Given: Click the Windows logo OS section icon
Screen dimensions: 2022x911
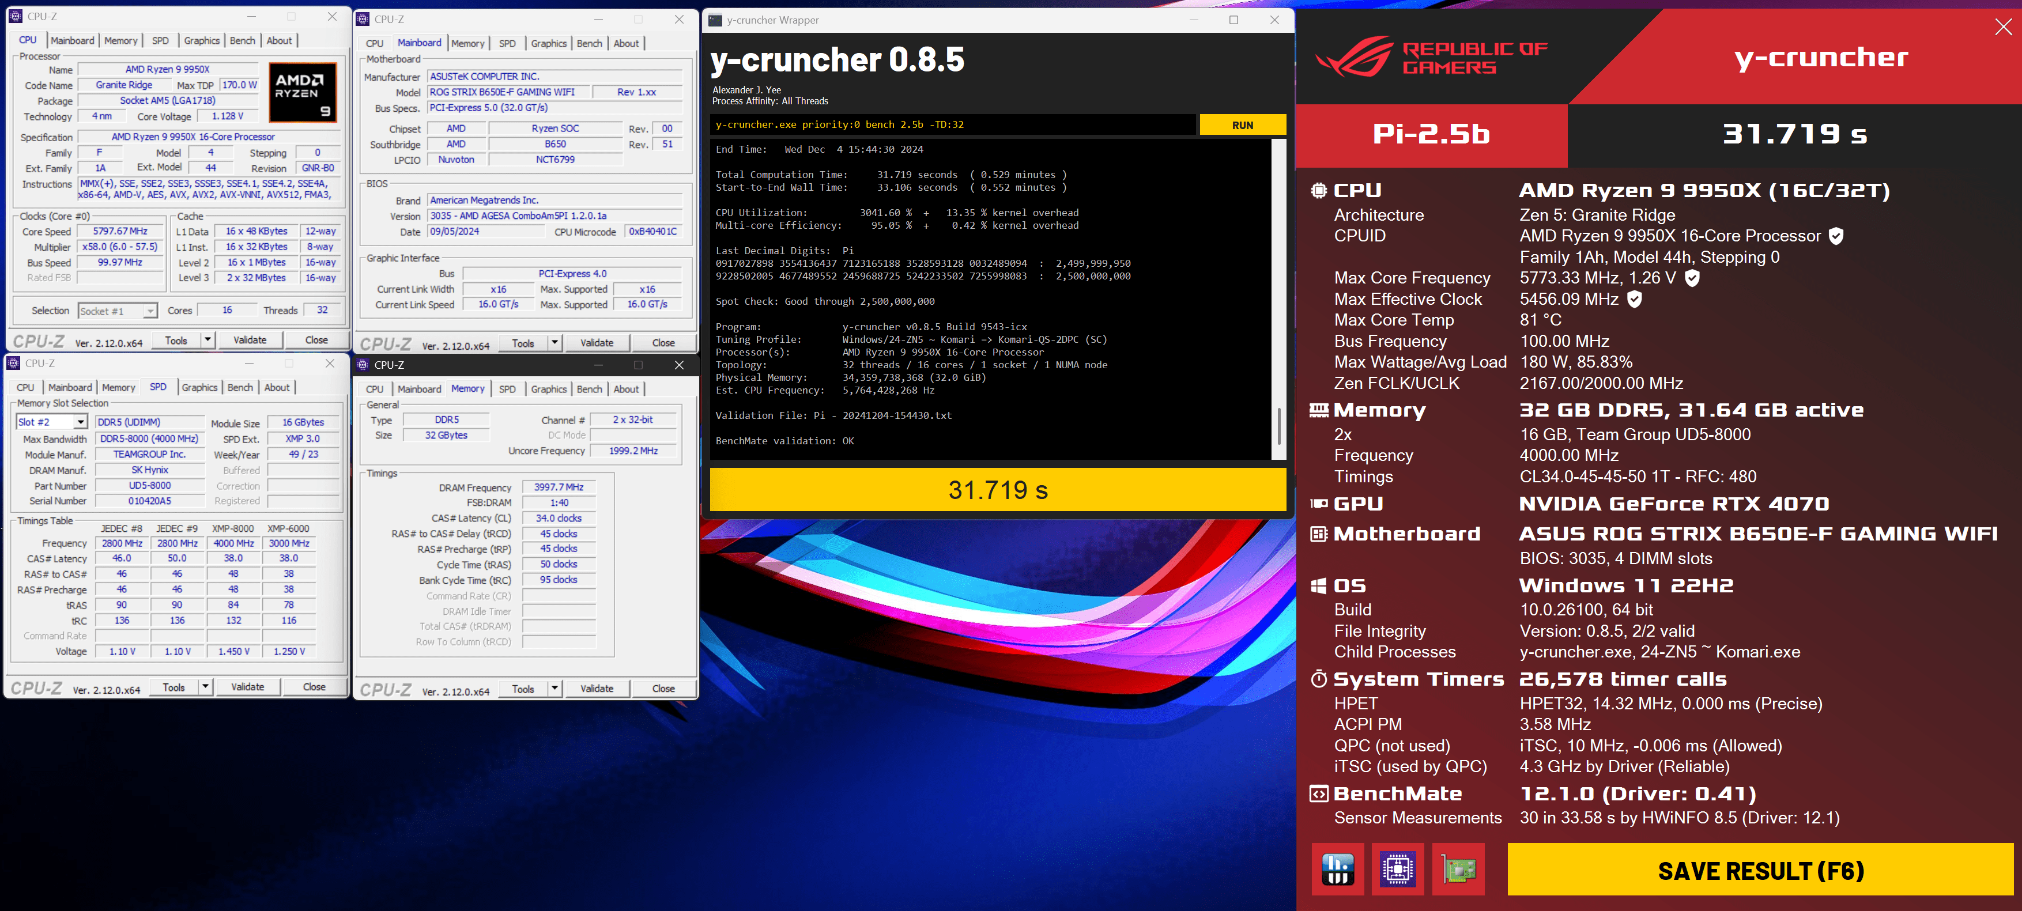Looking at the screenshot, I should 1319,585.
